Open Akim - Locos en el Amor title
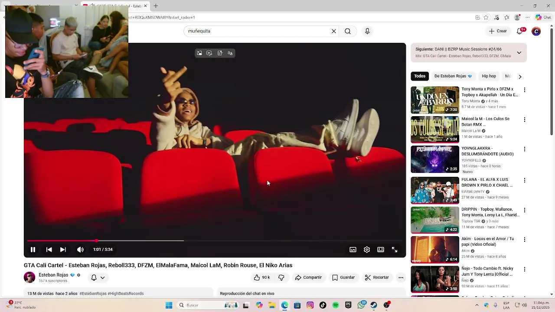This screenshot has width=555, height=312. 487,241
